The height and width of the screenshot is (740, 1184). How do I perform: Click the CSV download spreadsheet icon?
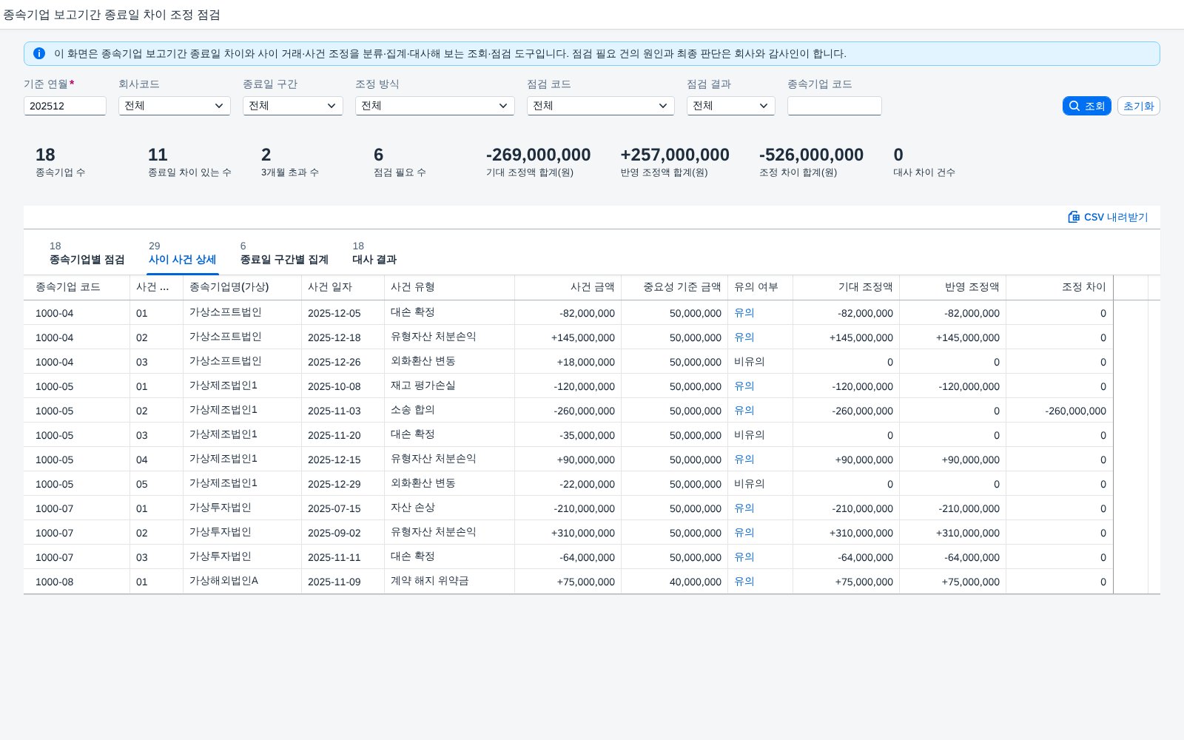pyautogui.click(x=1074, y=217)
